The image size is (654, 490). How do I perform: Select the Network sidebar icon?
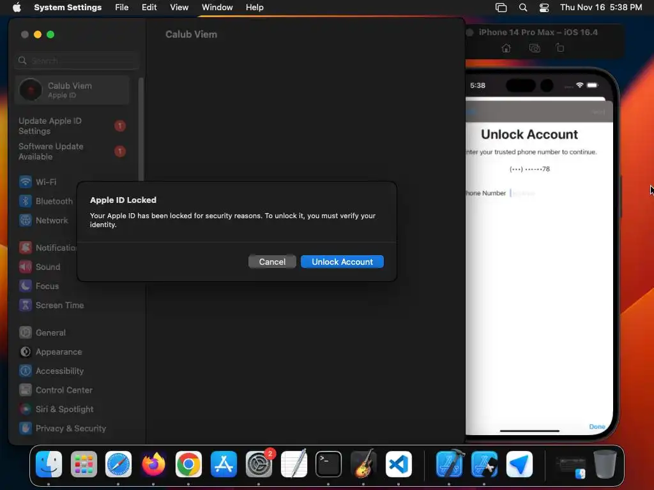point(26,220)
